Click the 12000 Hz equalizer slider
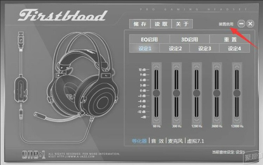The image size is (263, 165). coord(237,93)
